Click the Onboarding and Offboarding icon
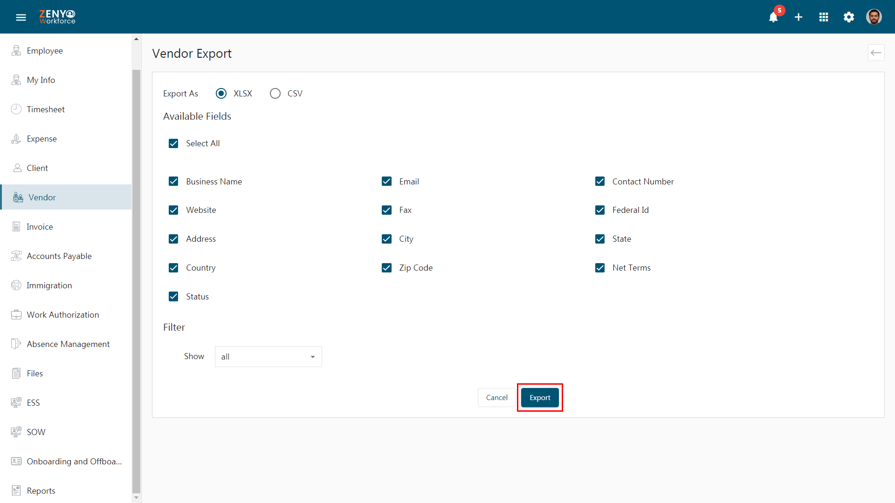Screen dimensions: 895x503 tap(16, 462)
